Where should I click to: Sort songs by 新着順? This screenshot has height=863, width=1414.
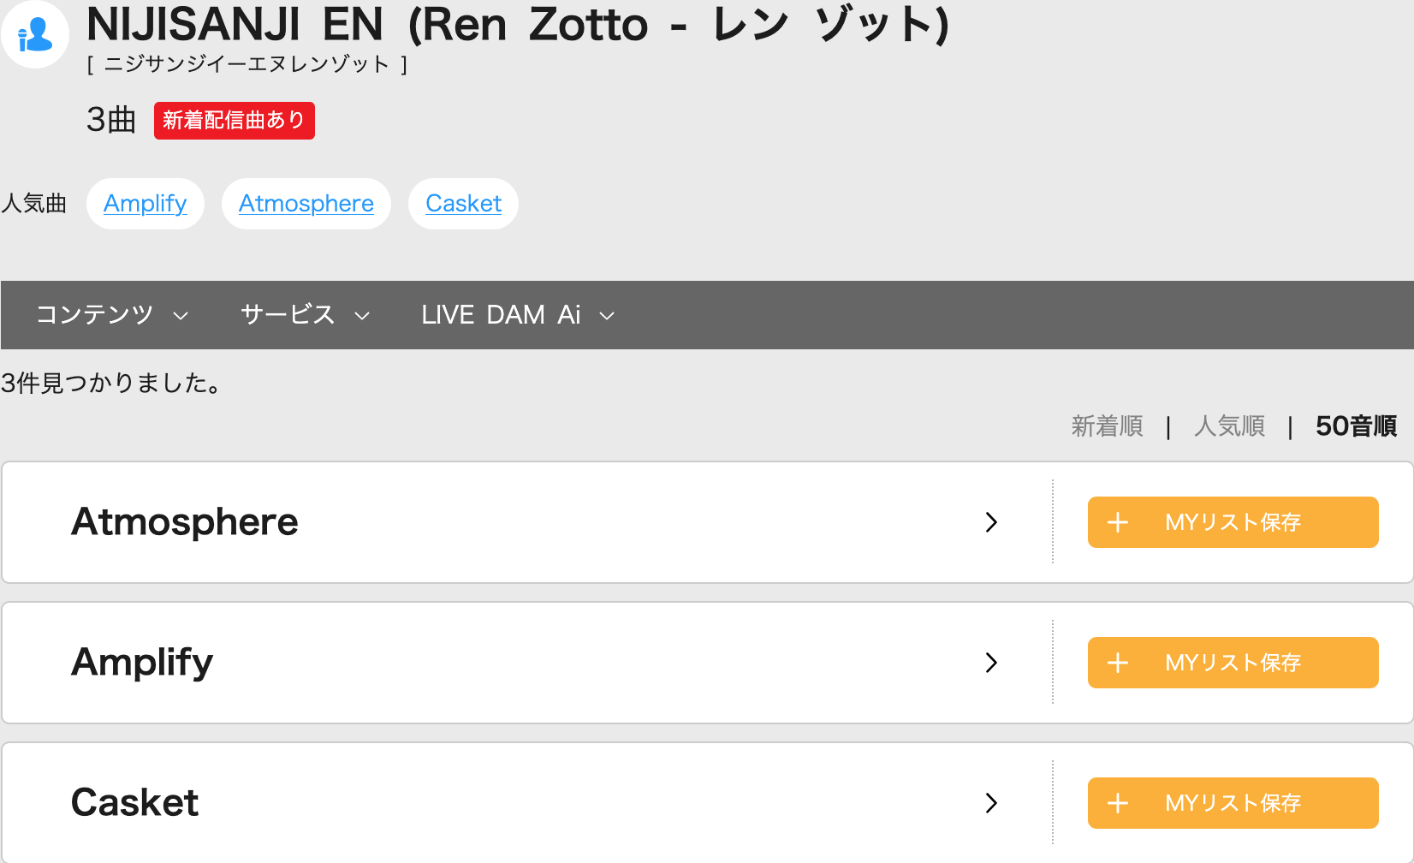point(1107,426)
